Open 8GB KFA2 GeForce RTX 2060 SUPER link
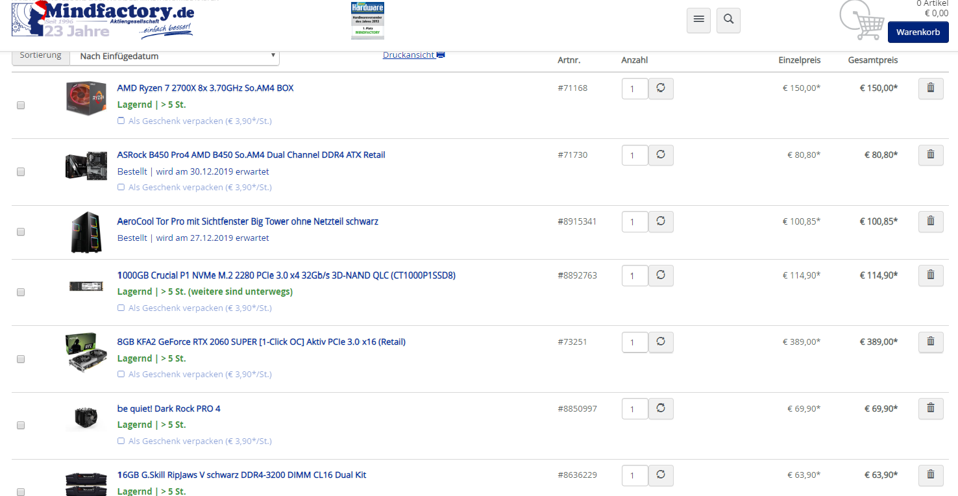Viewport: 958px width, 496px height. coord(262,342)
